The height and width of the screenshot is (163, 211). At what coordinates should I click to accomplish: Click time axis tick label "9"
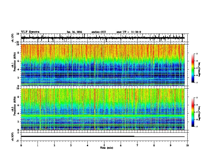171,145
